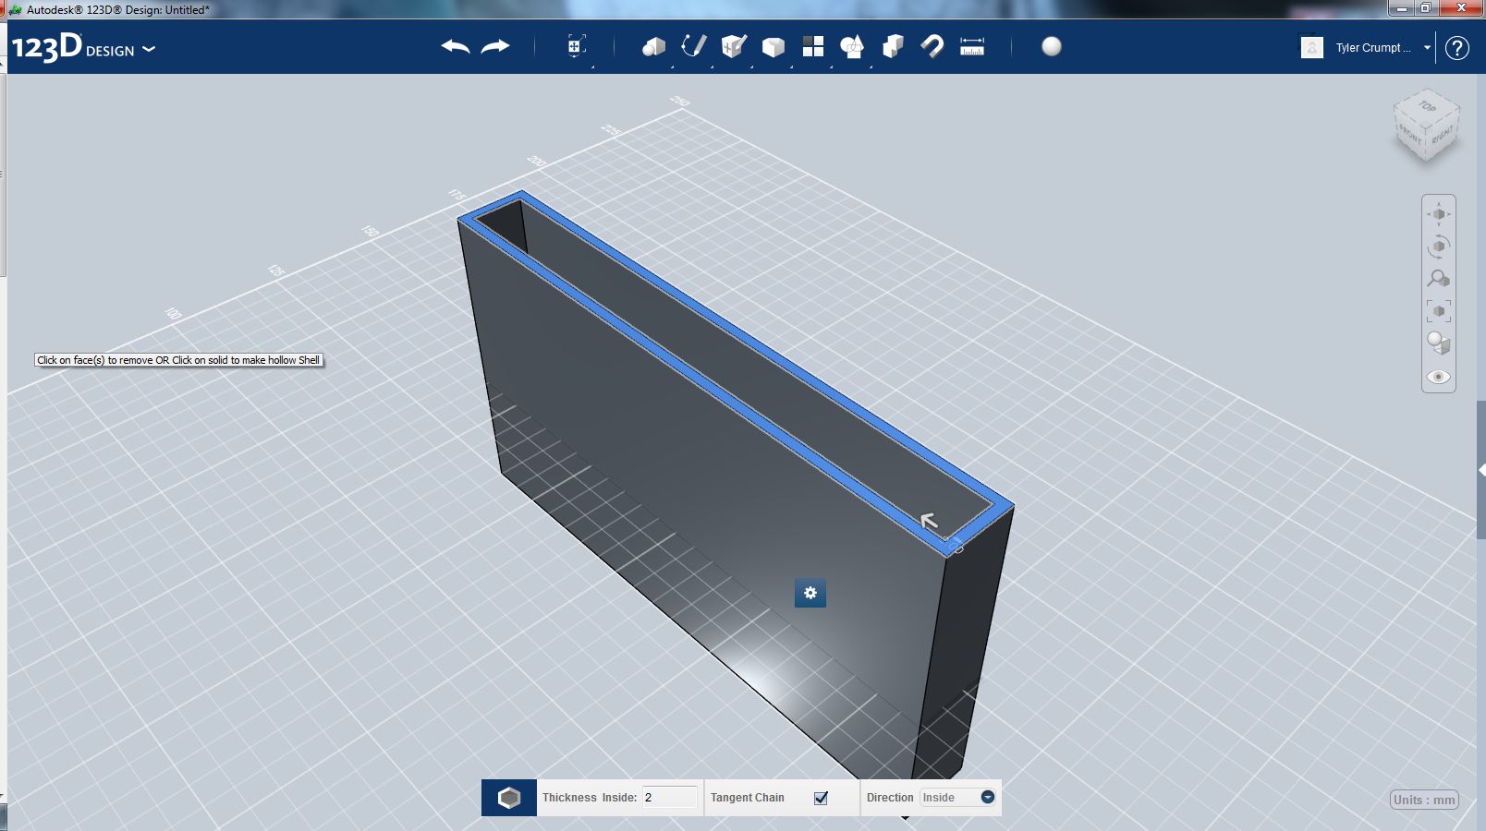Activate the Orbit navigation tool
This screenshot has height=831, width=1486.
point(1439,247)
